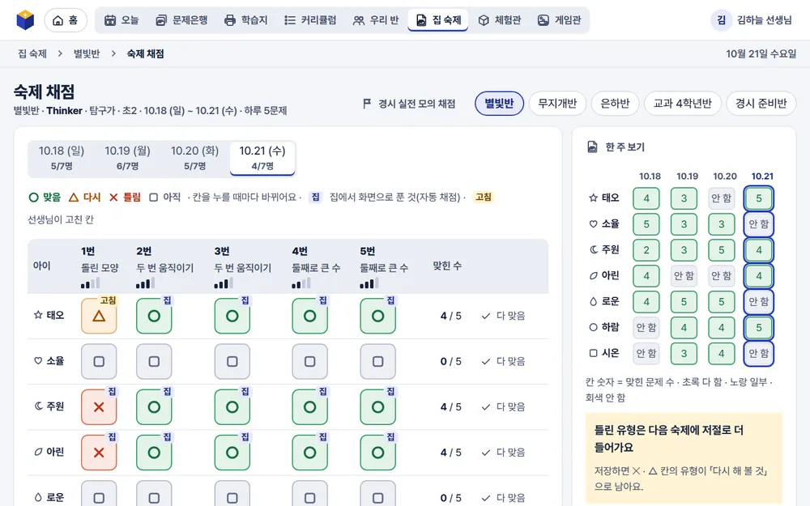Click the blue cube app logo
810x506 pixels.
tap(25, 20)
